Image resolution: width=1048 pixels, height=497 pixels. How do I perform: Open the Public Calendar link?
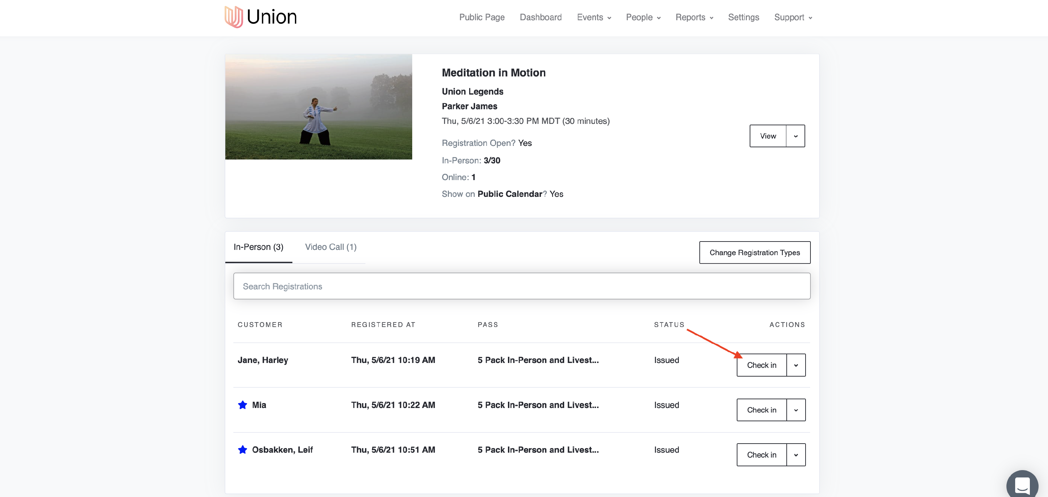509,194
